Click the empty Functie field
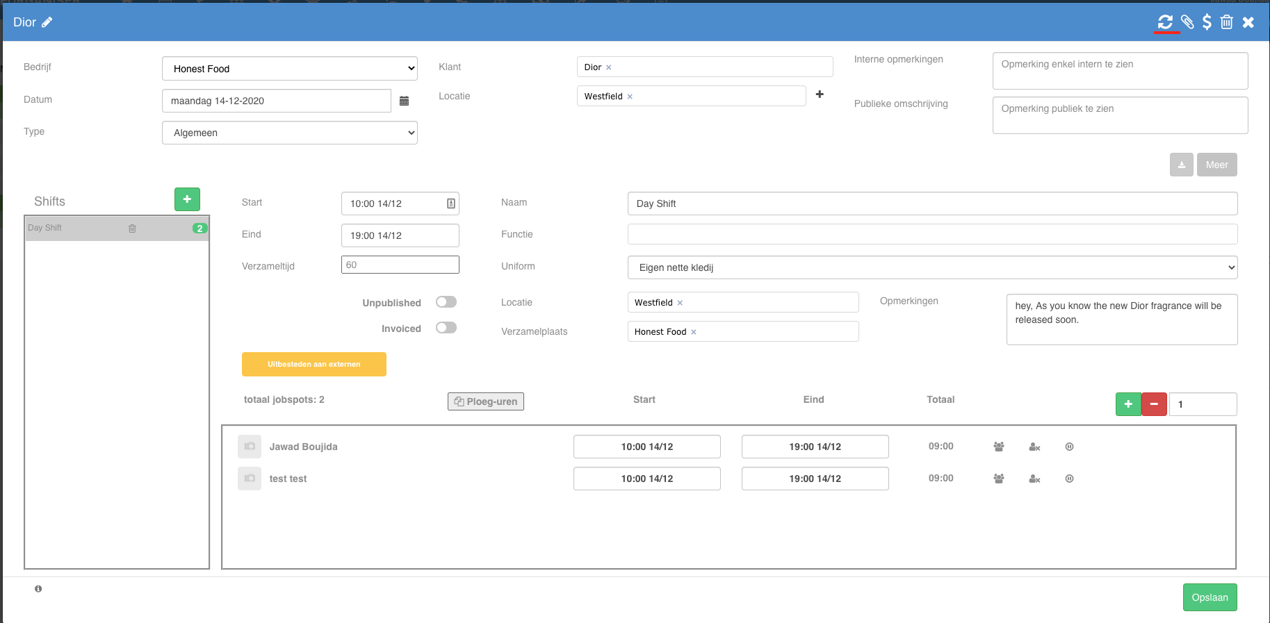This screenshot has height=623, width=1270. 932,234
